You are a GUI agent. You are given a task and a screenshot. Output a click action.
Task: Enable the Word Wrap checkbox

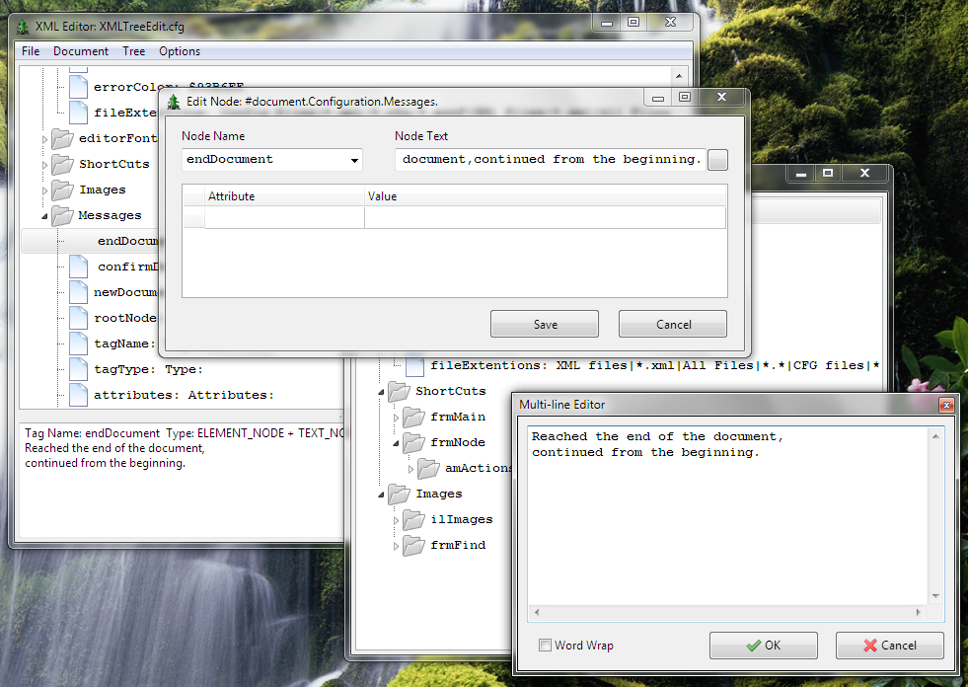pyautogui.click(x=545, y=646)
